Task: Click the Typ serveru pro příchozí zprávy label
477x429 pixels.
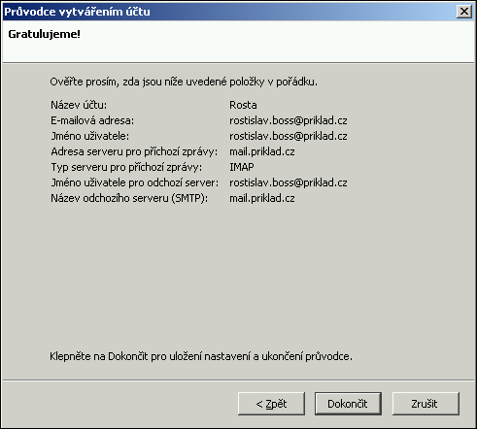Action: pyautogui.click(x=126, y=167)
